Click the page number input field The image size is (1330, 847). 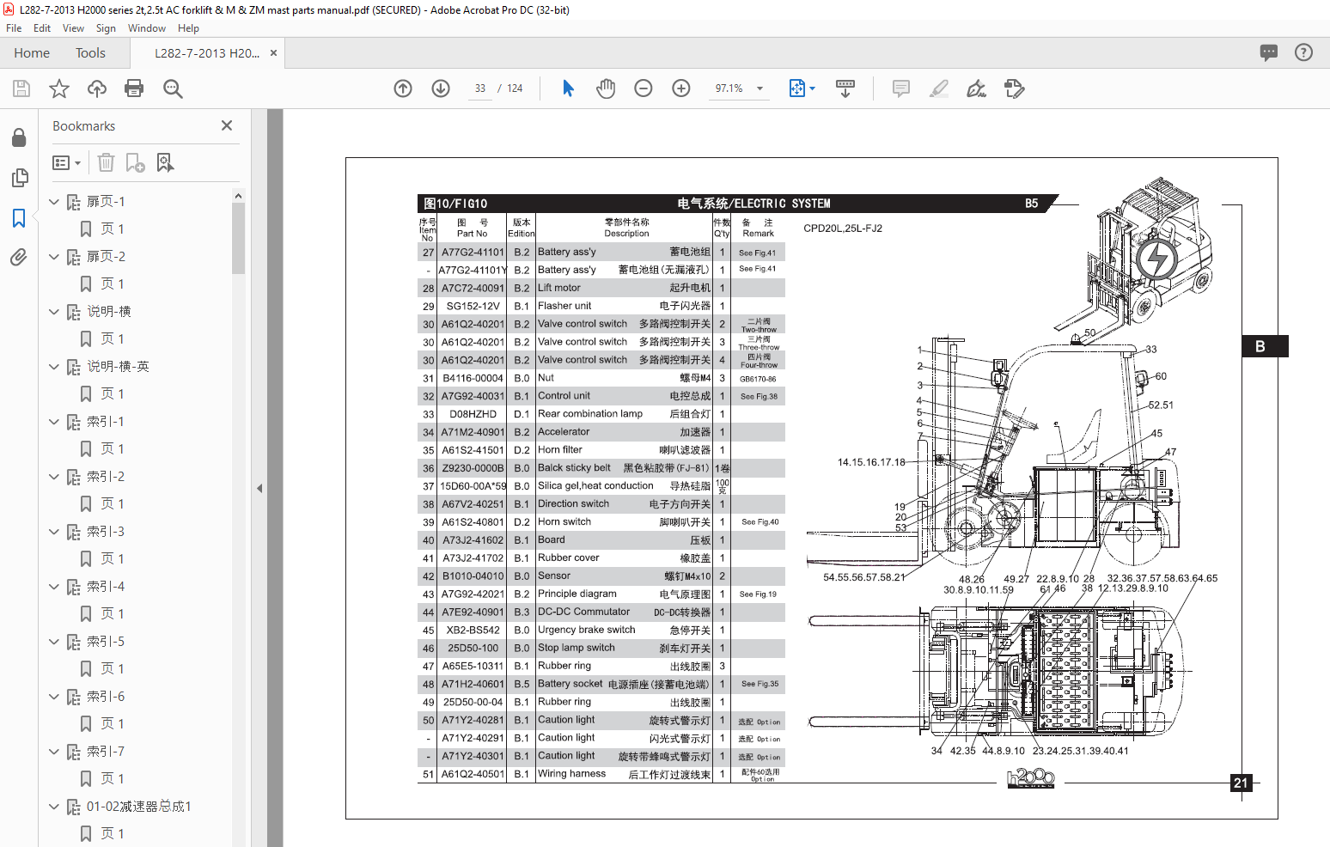pos(480,88)
